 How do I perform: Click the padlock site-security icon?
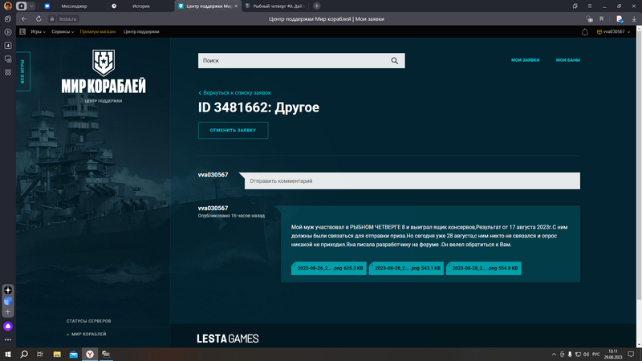(x=52, y=18)
